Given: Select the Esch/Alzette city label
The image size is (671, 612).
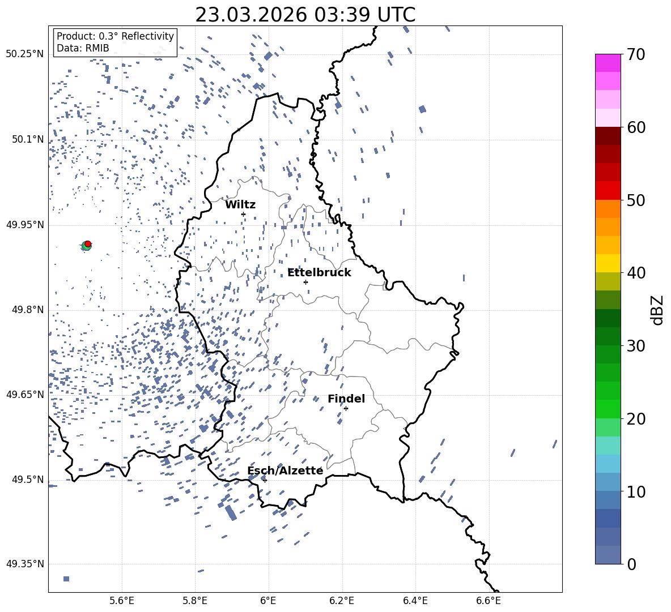Looking at the screenshot, I should pos(285,470).
